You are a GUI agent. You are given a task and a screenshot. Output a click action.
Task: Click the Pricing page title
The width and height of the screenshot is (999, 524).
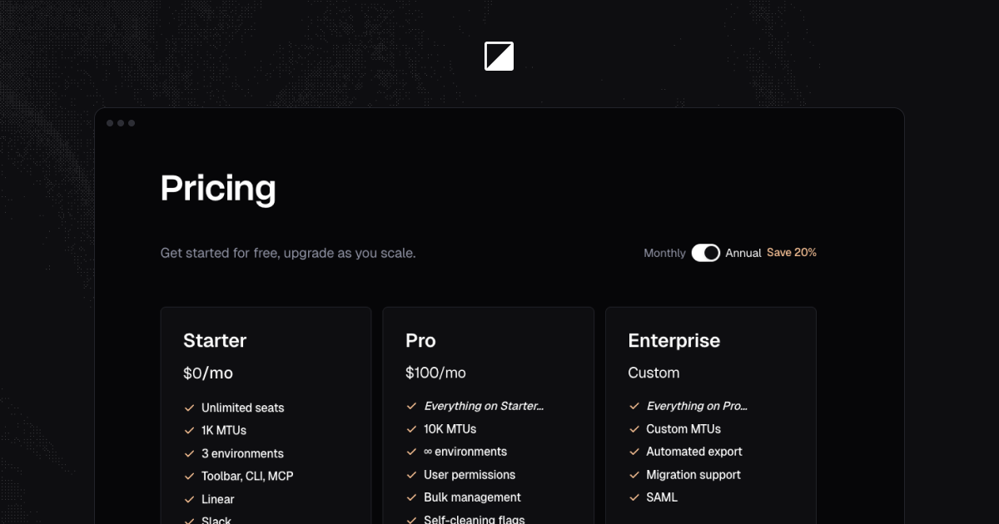[x=218, y=188]
